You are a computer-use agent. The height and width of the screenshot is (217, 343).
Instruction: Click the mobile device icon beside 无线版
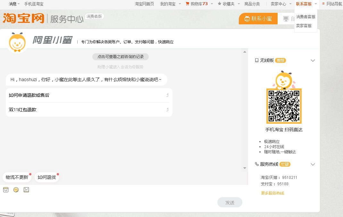(x=257, y=60)
